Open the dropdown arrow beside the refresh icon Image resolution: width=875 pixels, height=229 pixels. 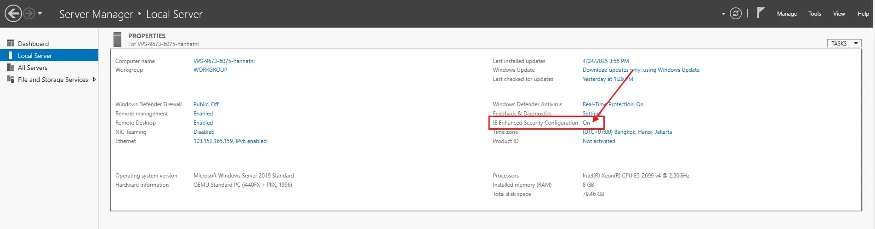tap(723, 14)
